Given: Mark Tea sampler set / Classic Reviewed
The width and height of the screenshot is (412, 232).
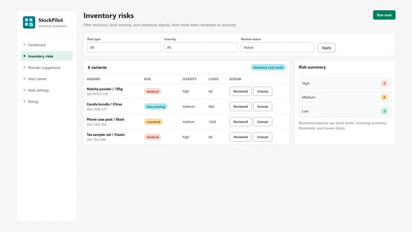Looking at the screenshot, I should point(241,137).
